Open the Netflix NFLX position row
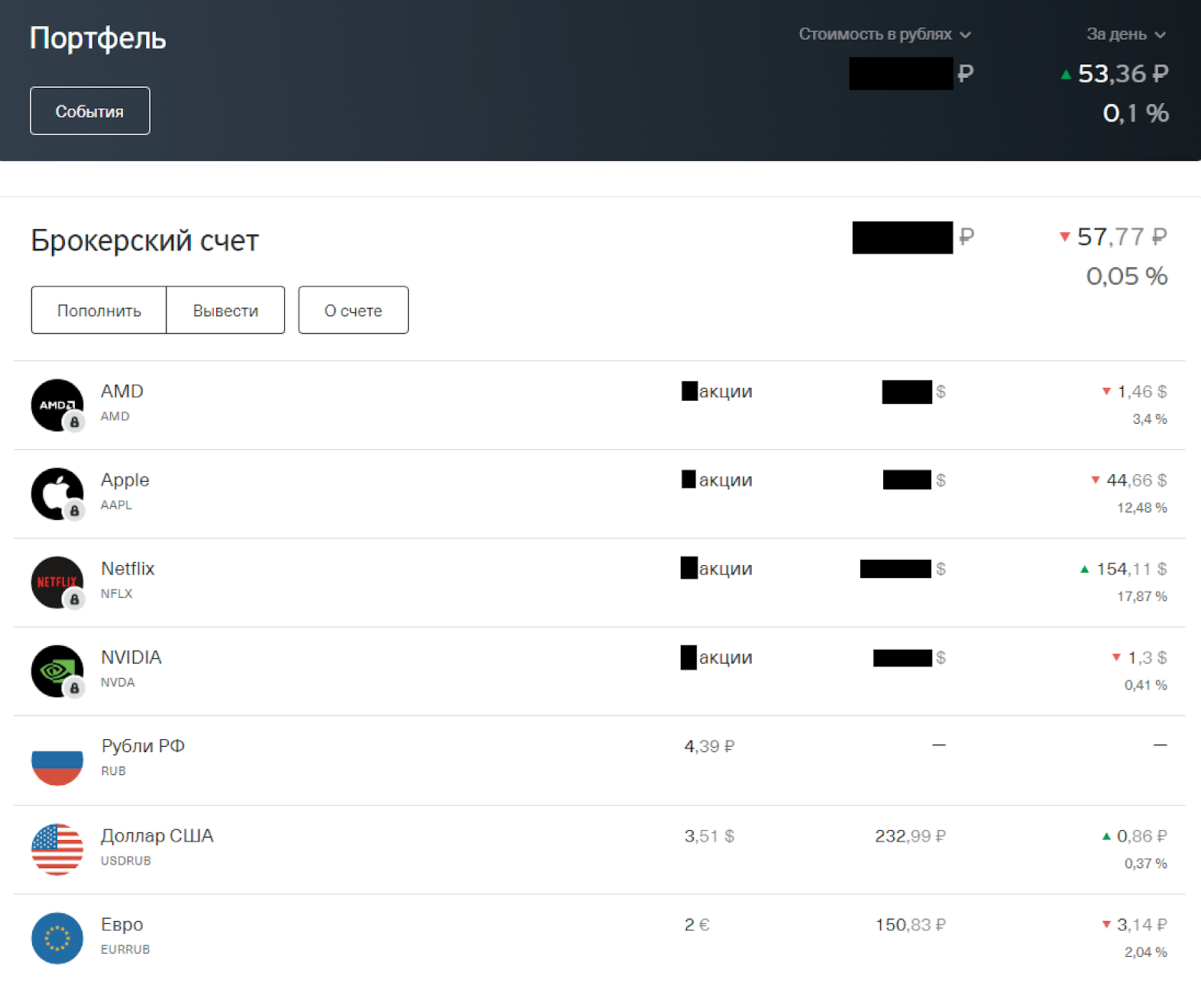1201x982 pixels. tap(600, 583)
